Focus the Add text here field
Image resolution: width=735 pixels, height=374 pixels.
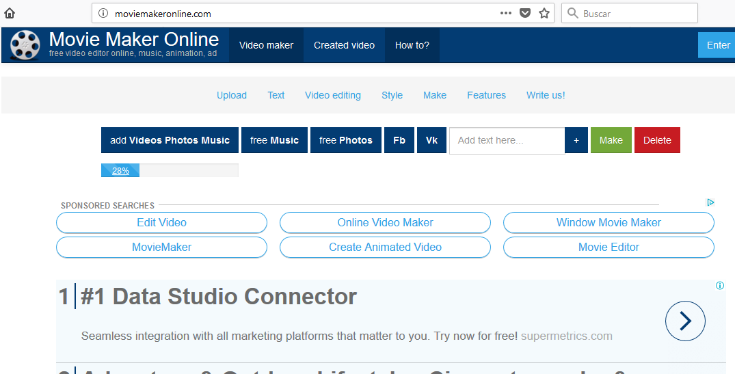point(507,140)
